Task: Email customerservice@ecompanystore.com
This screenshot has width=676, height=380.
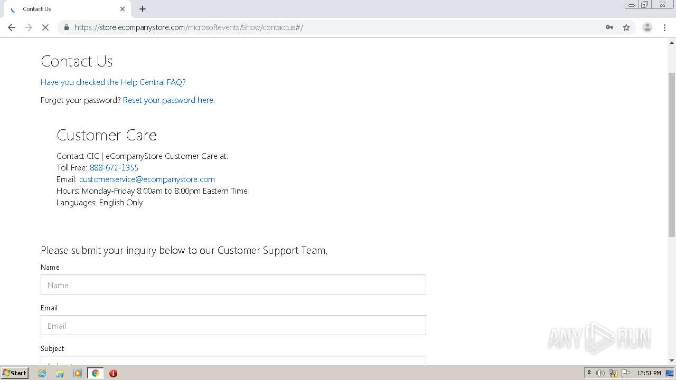Action: pos(147,179)
